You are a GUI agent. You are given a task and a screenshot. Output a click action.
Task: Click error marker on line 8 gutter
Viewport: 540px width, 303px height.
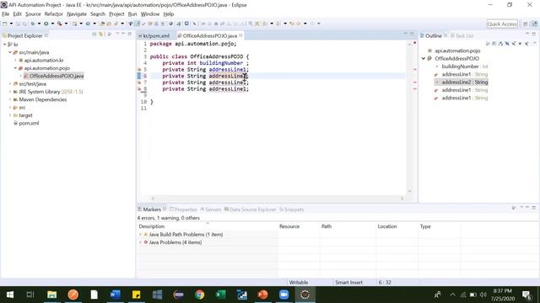coord(139,89)
